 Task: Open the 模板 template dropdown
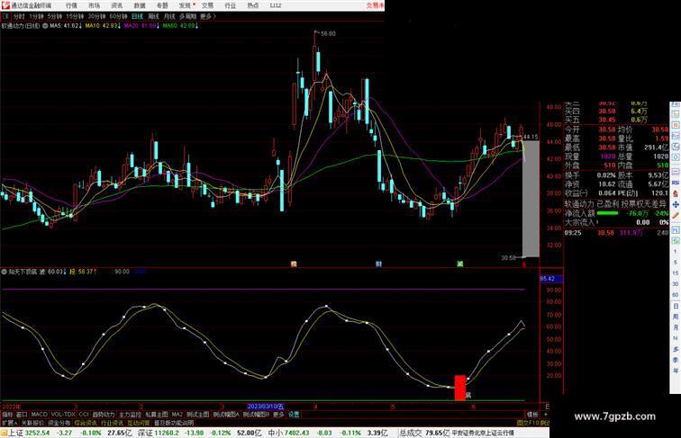click(532, 415)
